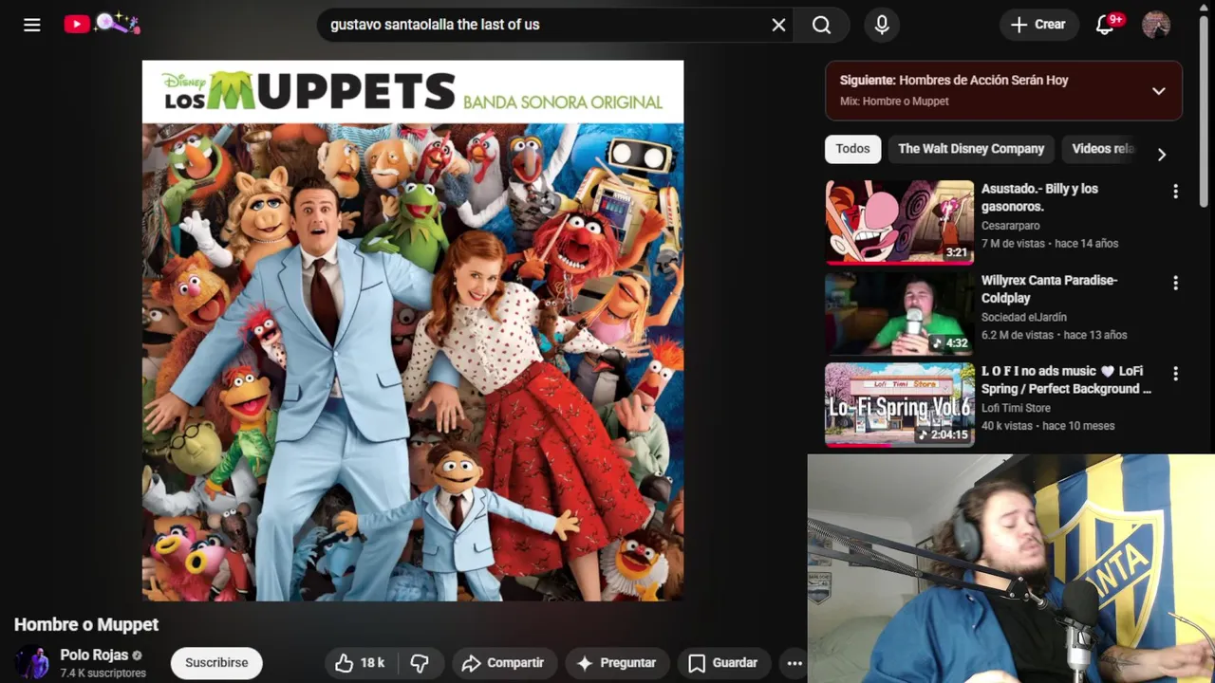1215x683 pixels.
Task: Go to YouTube home via logo
Action: click(103, 25)
